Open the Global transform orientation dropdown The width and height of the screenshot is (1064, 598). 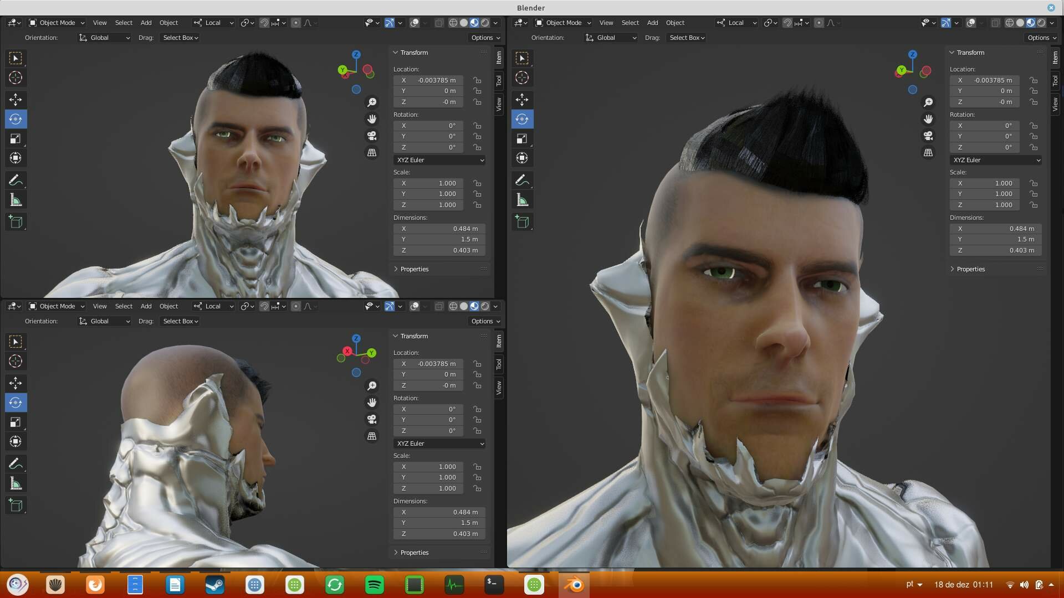tap(103, 38)
